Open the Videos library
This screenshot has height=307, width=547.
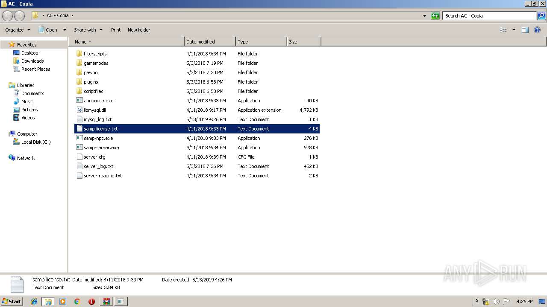[x=28, y=118]
